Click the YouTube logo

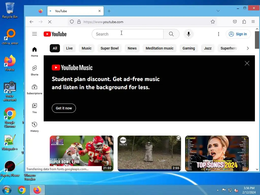click(x=55, y=34)
